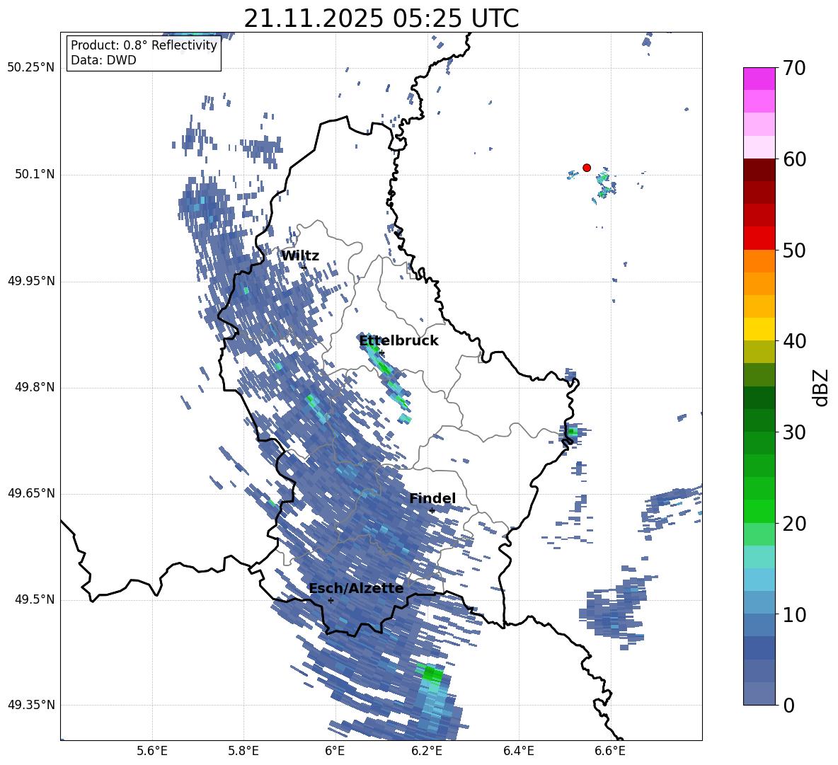Click the 6.2°E longitude label
Image resolution: width=838 pixels, height=765 pixels.
427,751
